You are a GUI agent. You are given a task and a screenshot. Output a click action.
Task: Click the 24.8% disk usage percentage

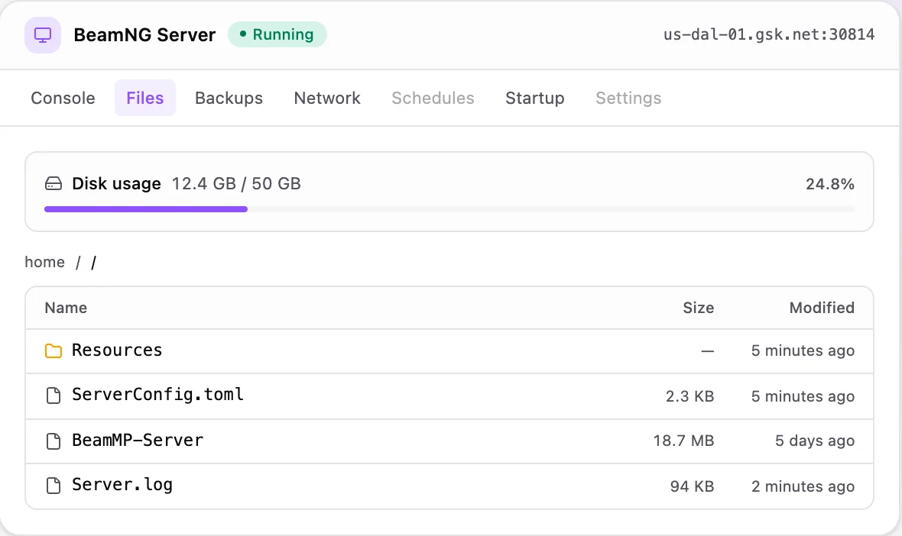[830, 185]
